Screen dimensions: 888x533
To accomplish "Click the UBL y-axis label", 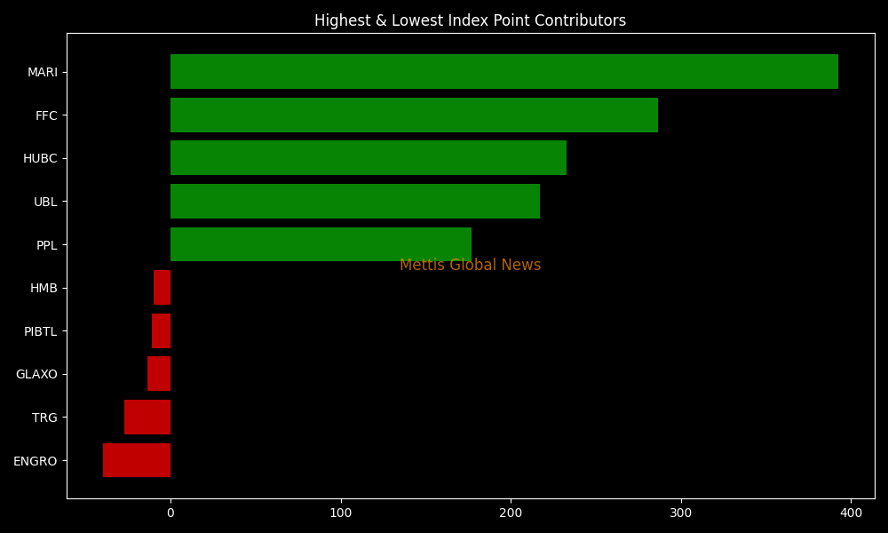I will coord(45,202).
